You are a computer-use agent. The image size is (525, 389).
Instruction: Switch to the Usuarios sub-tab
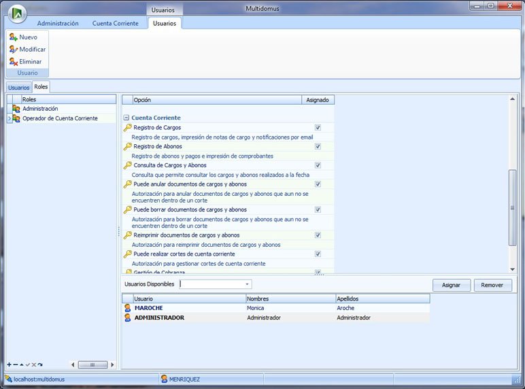tap(19, 87)
